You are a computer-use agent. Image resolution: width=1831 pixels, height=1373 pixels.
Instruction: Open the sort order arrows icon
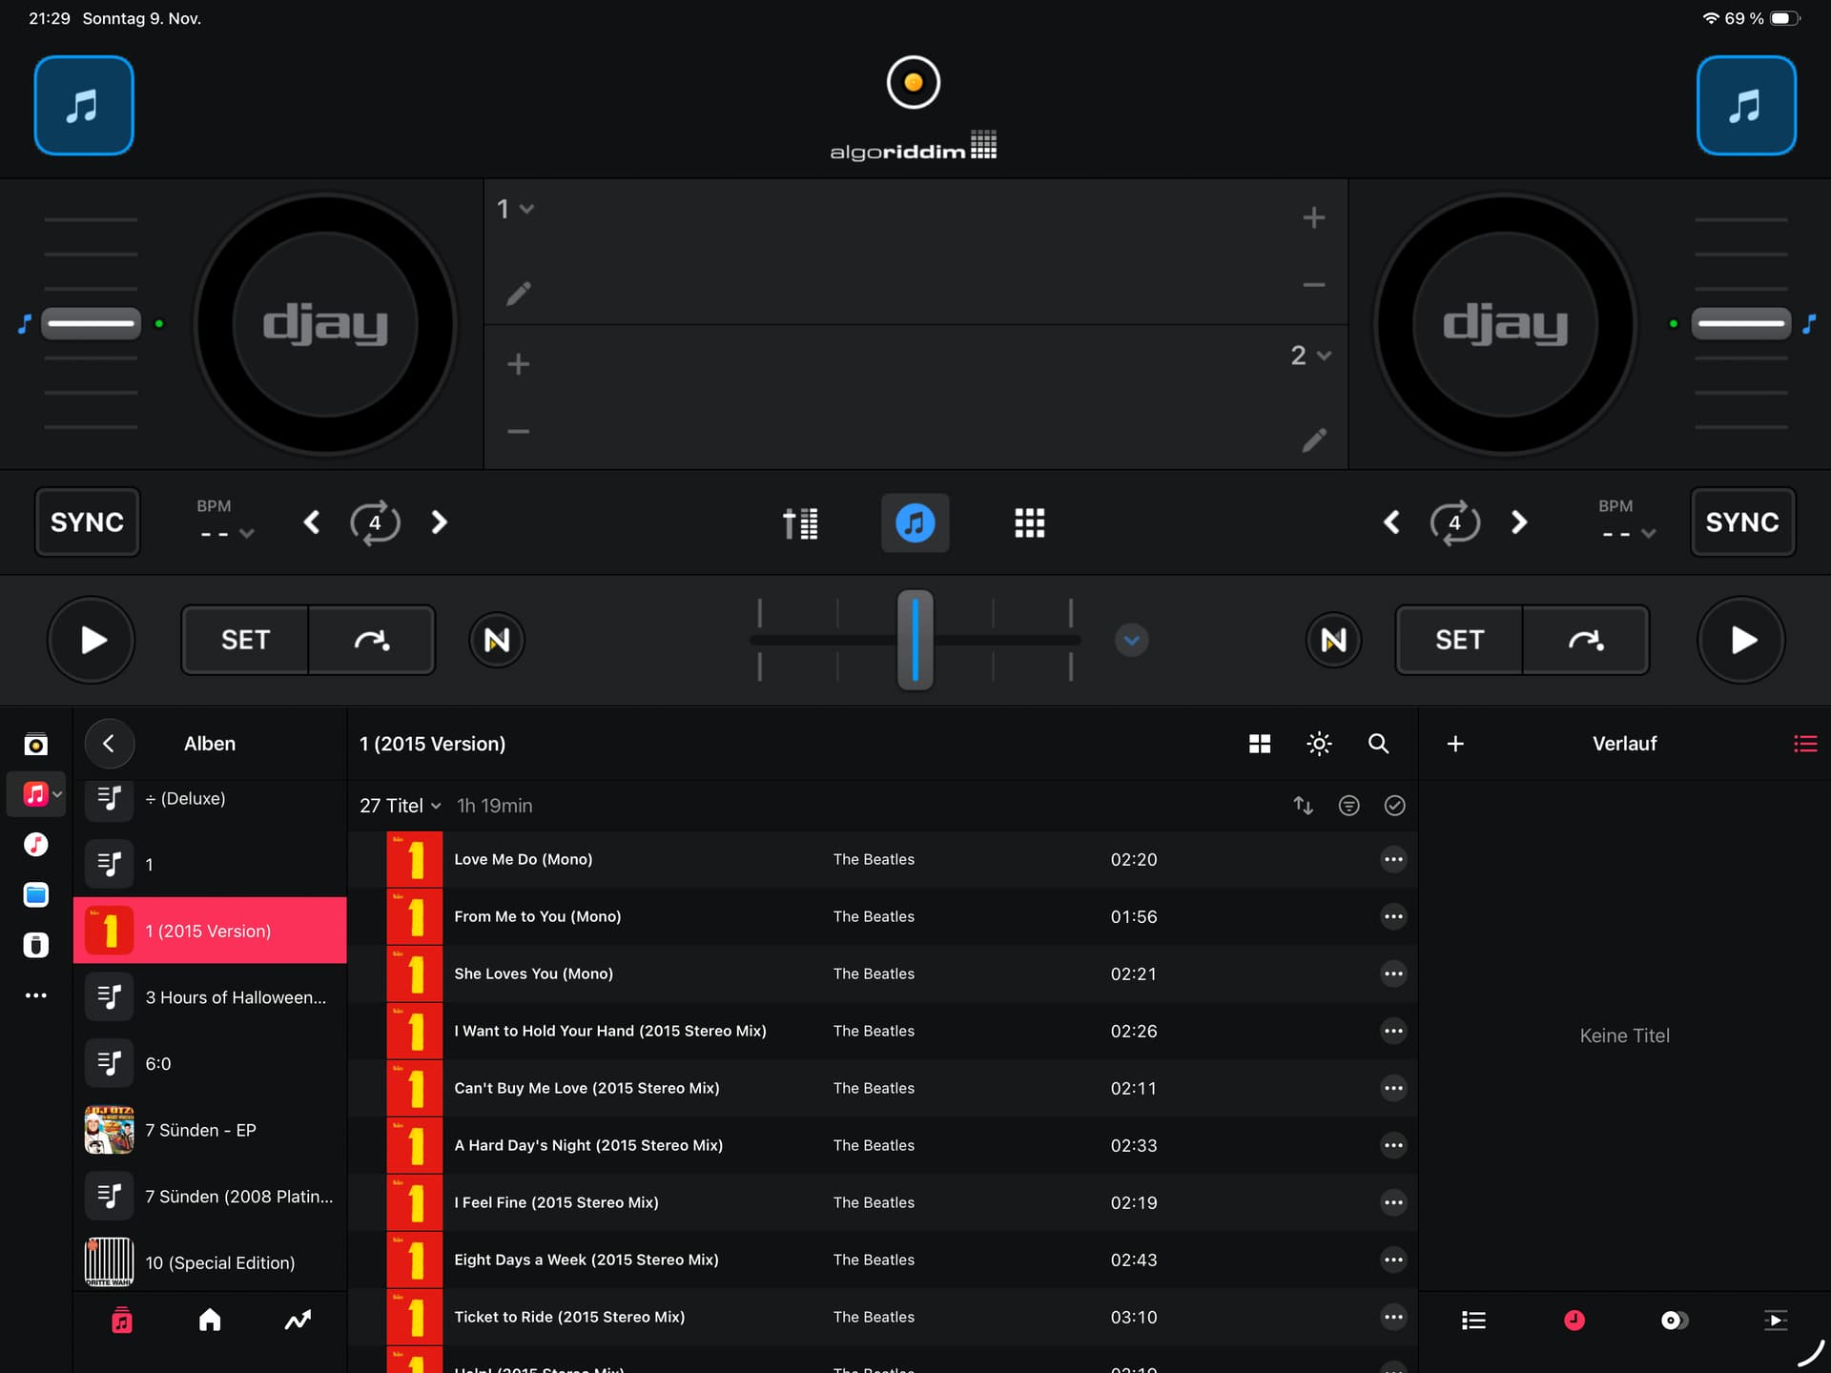click(x=1303, y=806)
